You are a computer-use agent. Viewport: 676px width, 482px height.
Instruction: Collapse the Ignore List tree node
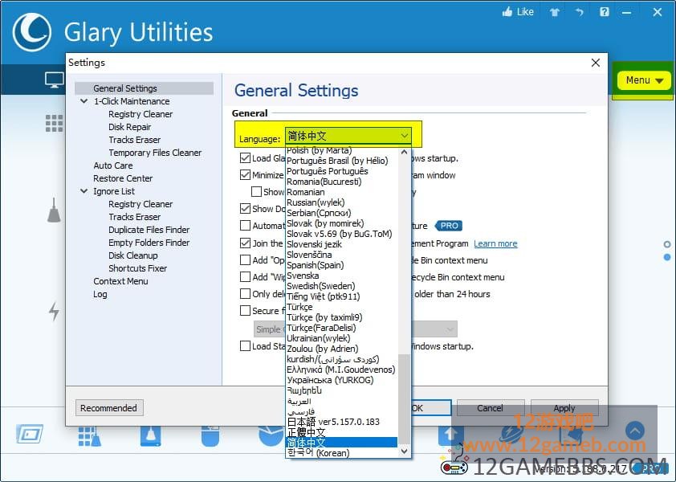[x=84, y=190]
